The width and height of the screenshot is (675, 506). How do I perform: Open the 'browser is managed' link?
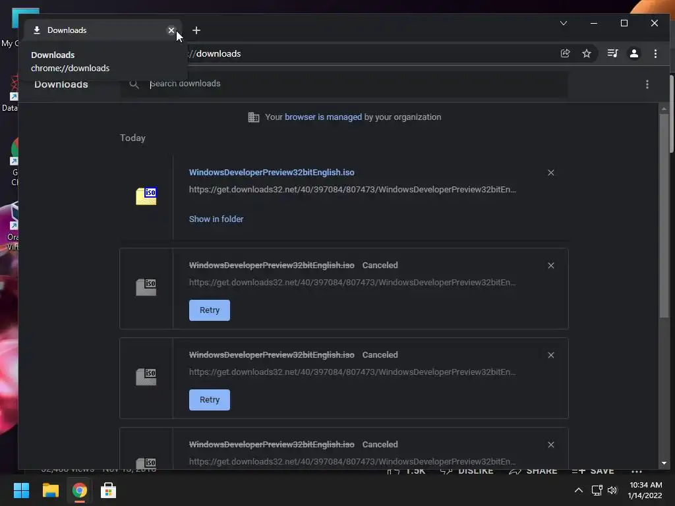(x=323, y=117)
